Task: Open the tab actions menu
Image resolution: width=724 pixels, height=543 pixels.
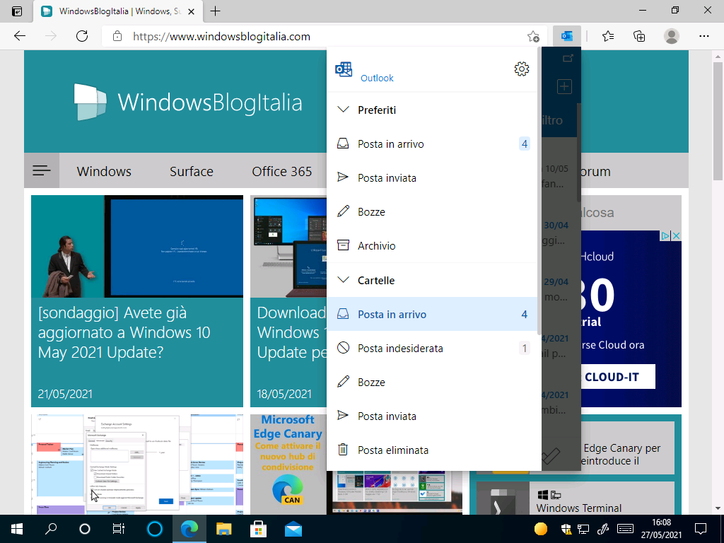Action: (17, 11)
